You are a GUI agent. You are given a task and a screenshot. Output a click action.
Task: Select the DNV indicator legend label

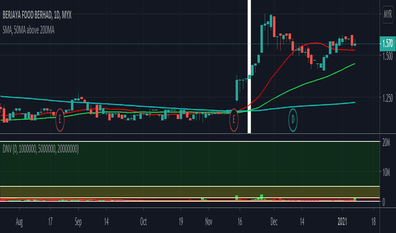pos(41,149)
